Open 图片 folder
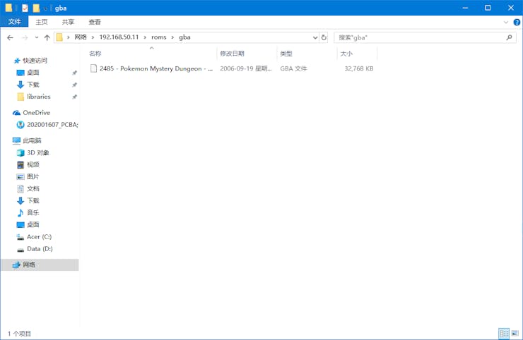 click(33, 176)
